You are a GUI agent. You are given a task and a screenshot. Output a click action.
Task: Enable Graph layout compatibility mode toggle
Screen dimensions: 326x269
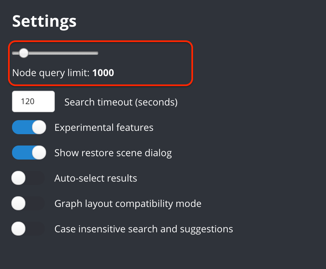tap(28, 203)
